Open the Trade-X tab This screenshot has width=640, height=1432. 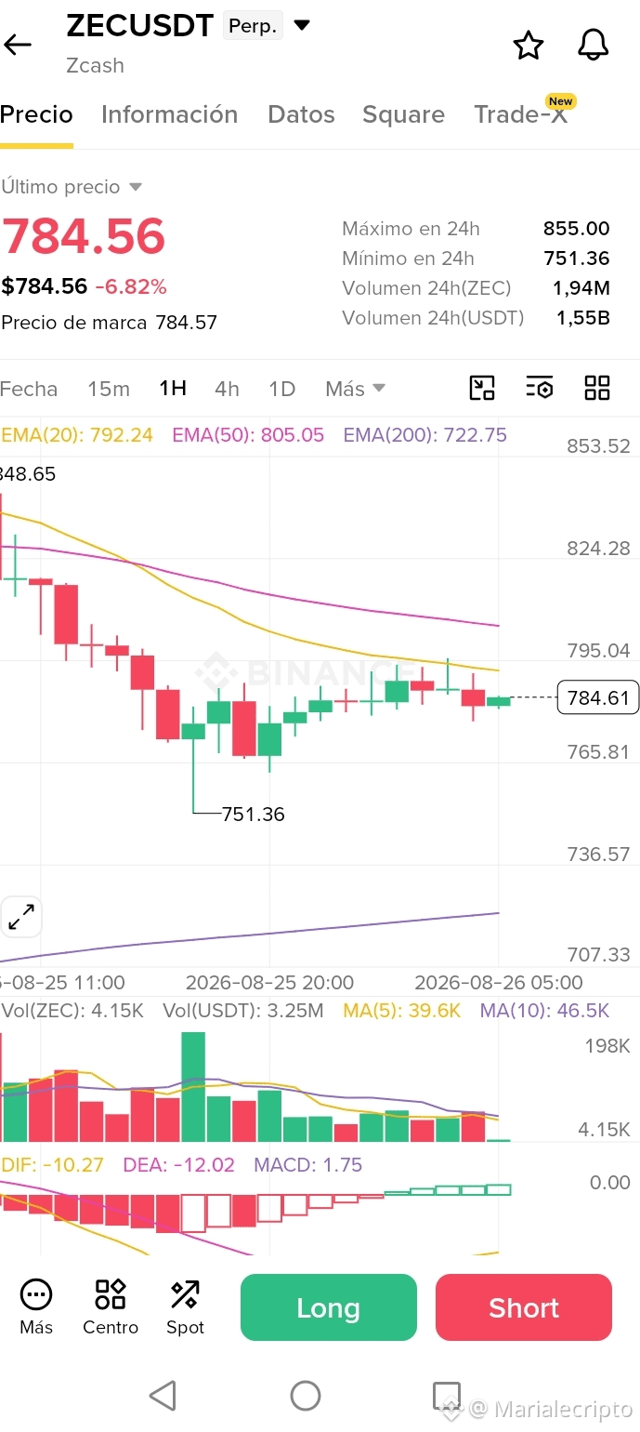(x=520, y=114)
